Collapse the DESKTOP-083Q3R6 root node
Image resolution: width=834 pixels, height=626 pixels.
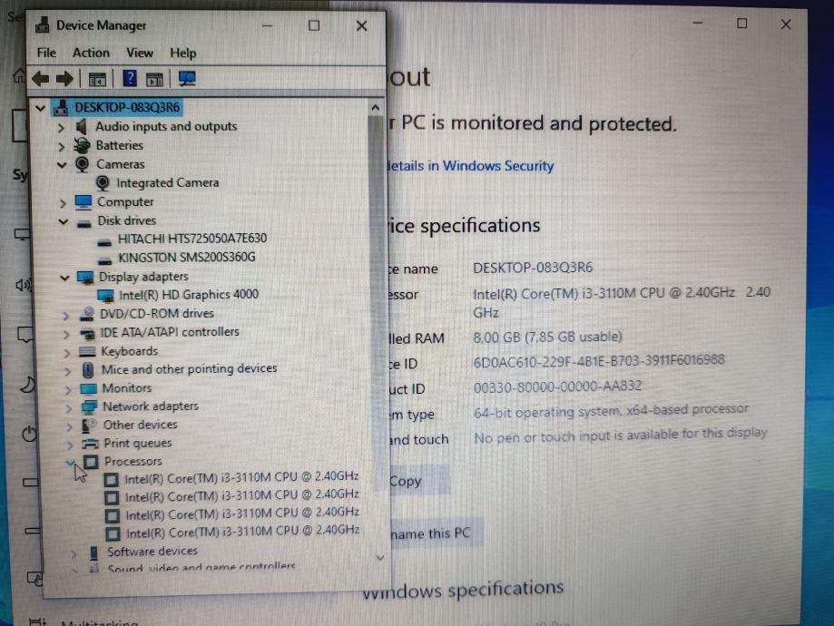[x=41, y=108]
